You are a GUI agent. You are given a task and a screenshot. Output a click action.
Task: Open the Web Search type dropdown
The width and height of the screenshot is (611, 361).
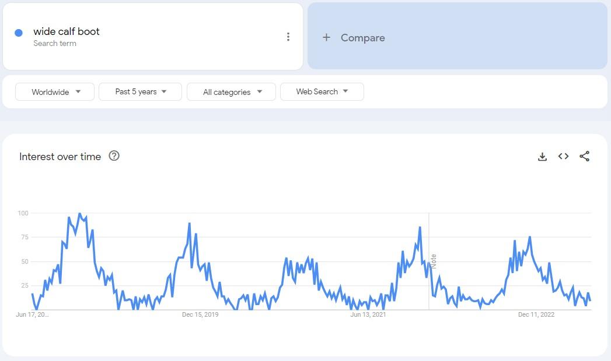[322, 91]
